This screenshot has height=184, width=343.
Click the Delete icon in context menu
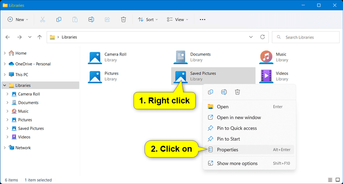point(237,92)
